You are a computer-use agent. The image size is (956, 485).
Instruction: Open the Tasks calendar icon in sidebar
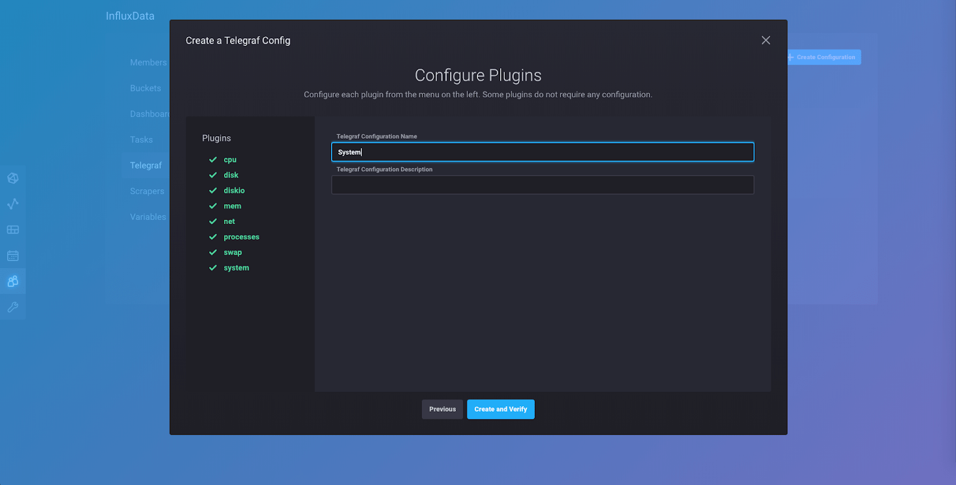(13, 256)
